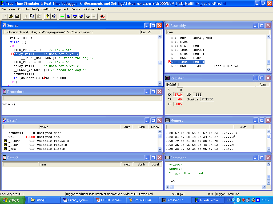Expand the _SRS variable node
The image size is (273, 204).
[x=5, y=149]
